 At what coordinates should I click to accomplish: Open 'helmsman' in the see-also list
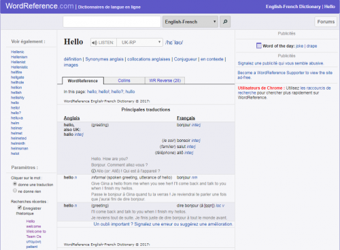point(20,148)
